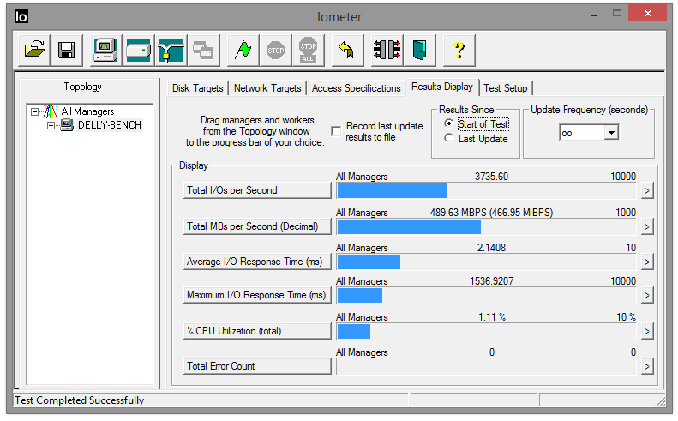Switch to Network Targets tab
The height and width of the screenshot is (421, 678).
(x=267, y=88)
